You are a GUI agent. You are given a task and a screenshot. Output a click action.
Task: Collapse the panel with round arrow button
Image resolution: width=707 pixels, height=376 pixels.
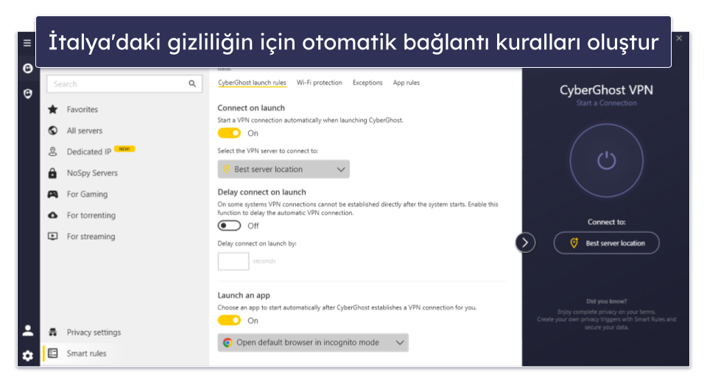coord(525,243)
